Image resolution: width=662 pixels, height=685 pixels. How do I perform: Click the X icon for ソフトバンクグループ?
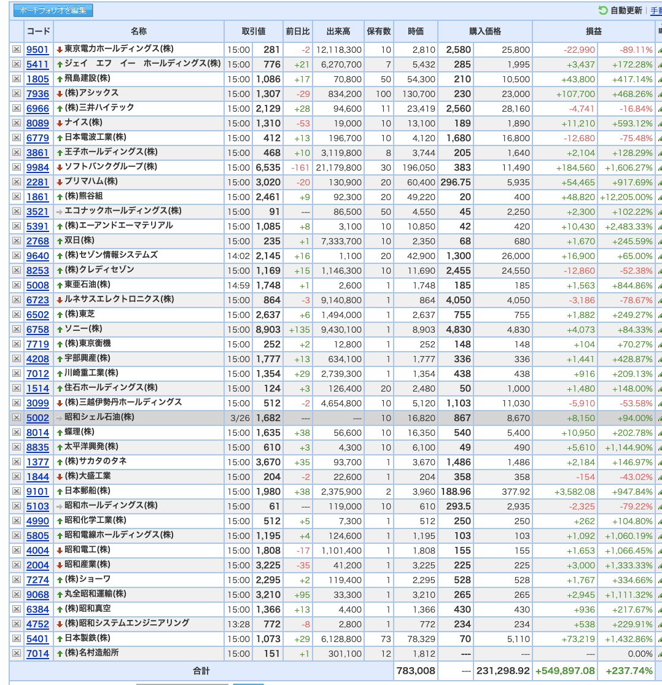pyautogui.click(x=16, y=168)
